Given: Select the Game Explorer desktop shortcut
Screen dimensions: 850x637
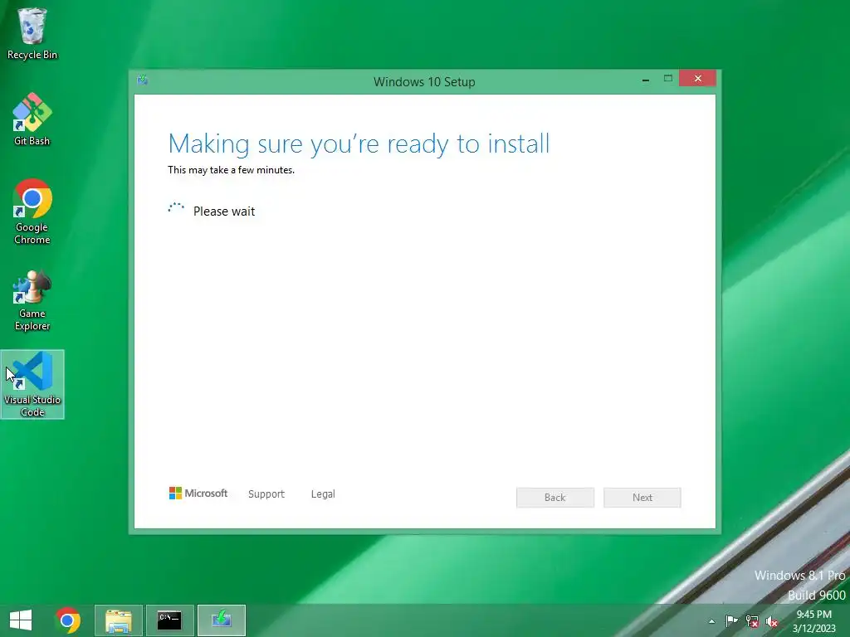Looking at the screenshot, I should [32, 299].
